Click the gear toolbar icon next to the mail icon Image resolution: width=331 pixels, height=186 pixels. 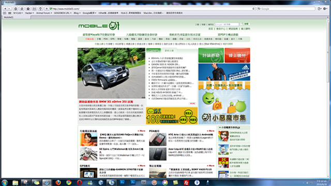click(x=28, y=9)
